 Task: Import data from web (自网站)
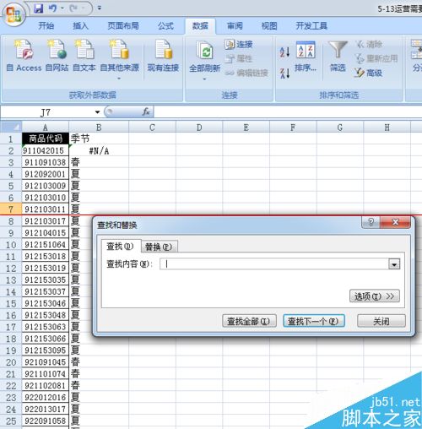pyautogui.click(x=57, y=57)
